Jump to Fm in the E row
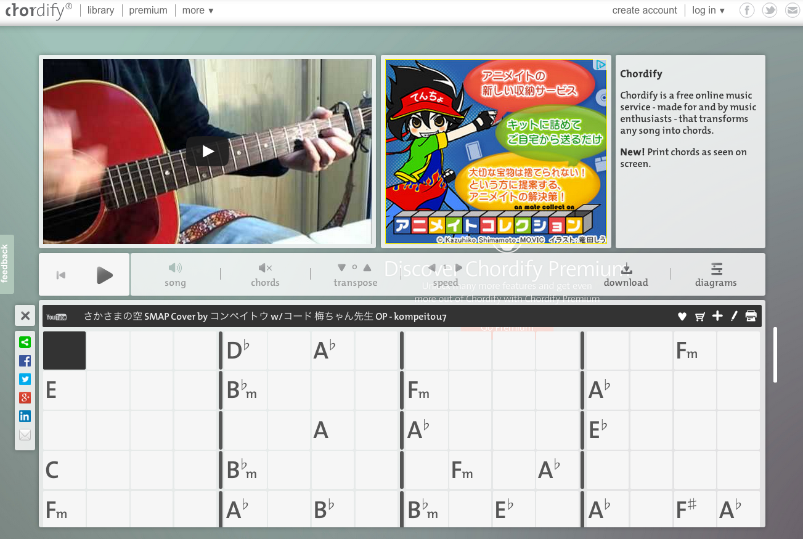Image resolution: width=803 pixels, height=539 pixels. pyautogui.click(x=426, y=390)
